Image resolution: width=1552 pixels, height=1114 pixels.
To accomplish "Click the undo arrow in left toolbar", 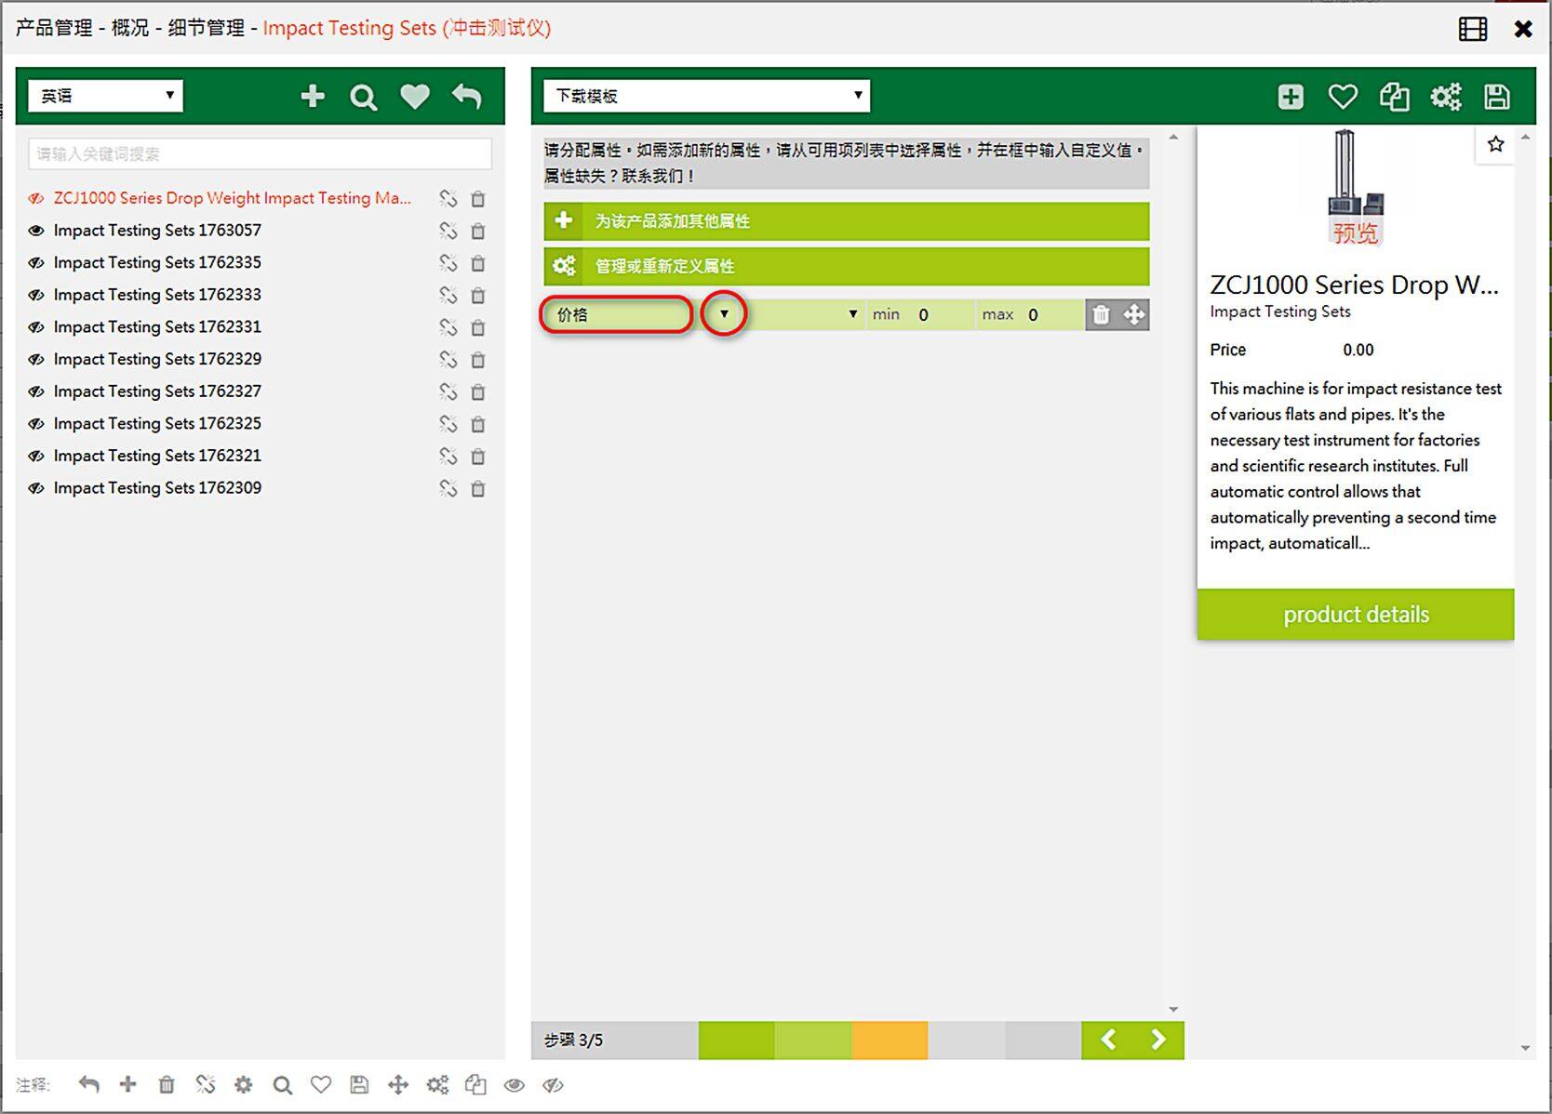I will pyautogui.click(x=466, y=97).
